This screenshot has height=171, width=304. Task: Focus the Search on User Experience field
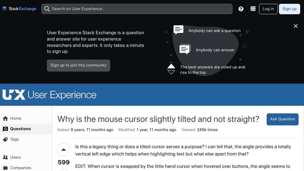(x=137, y=9)
